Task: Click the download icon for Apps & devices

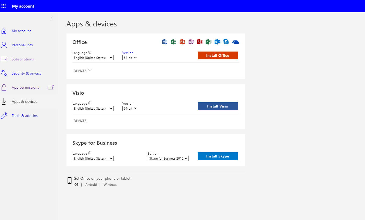Action: tap(4, 102)
